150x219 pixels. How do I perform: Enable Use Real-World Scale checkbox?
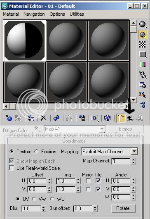point(12,168)
